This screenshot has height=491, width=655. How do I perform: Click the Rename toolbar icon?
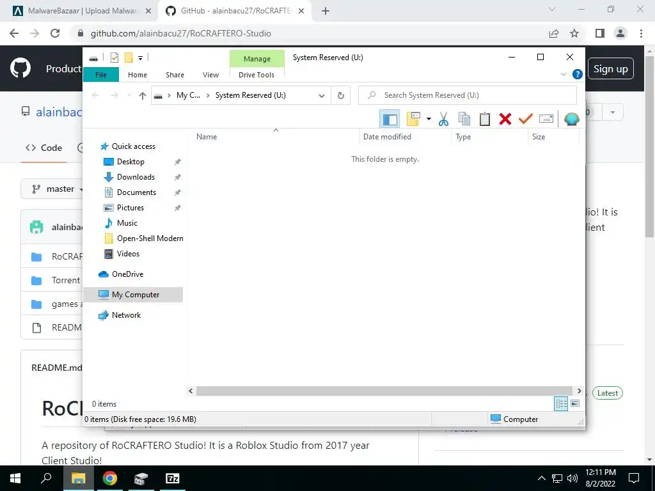point(546,119)
